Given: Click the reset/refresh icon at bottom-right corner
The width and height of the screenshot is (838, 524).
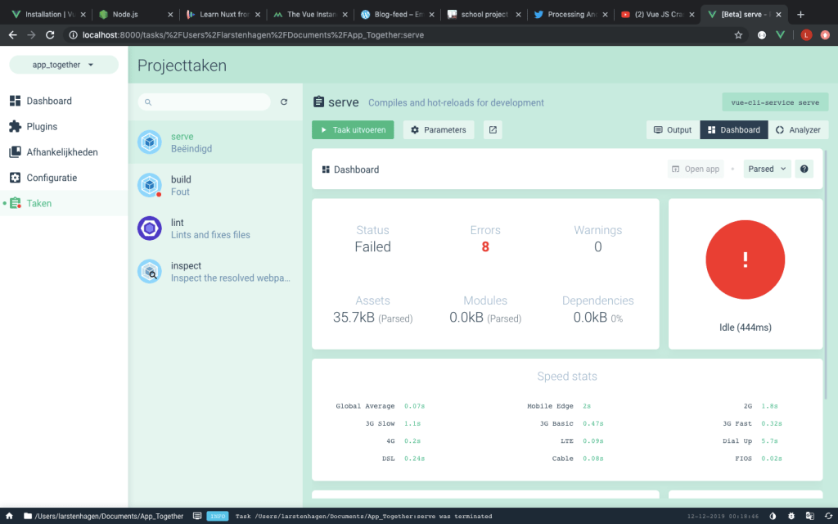Looking at the screenshot, I should [x=828, y=517].
